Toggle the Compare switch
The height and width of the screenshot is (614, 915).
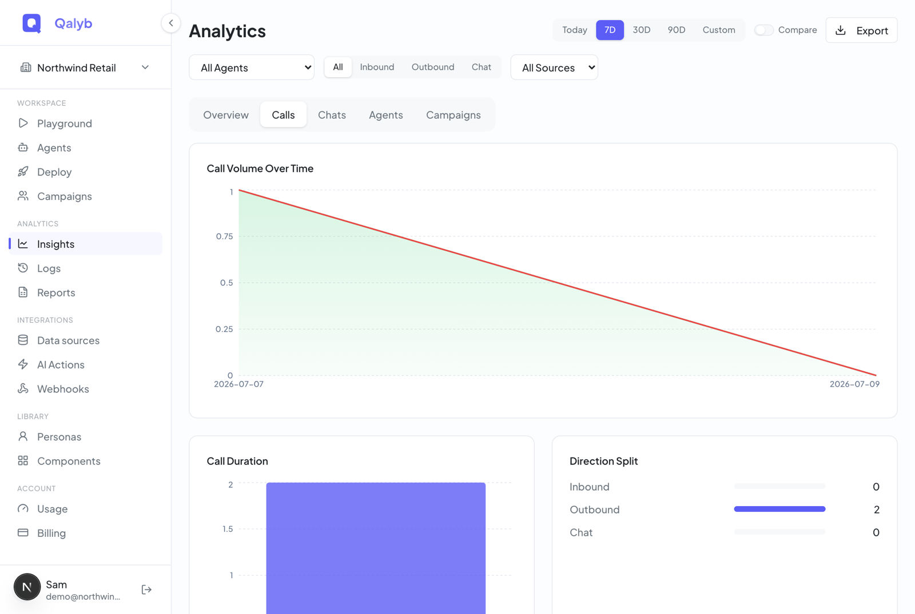pyautogui.click(x=763, y=30)
